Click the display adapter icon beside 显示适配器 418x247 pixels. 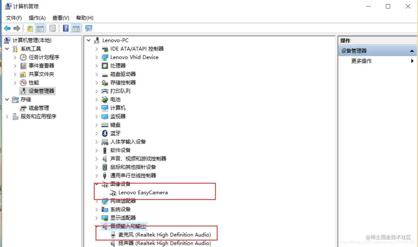pos(105,218)
